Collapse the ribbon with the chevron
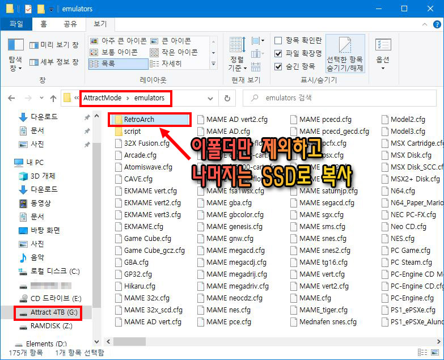Screen dimensions: 444x360 coord(425,24)
